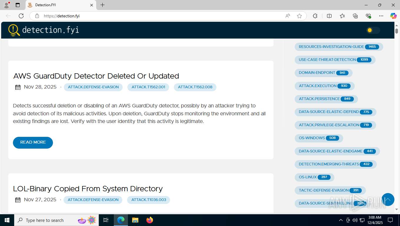This screenshot has height=226, width=400.
Task: Open the Collections icon
Action: (355, 16)
